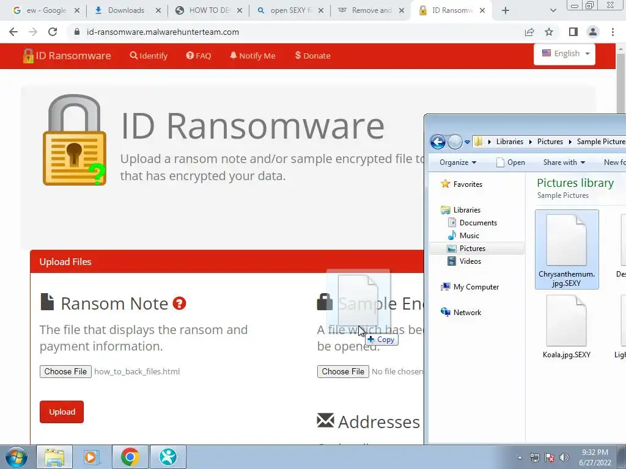Open the Share with dropdown

564,162
